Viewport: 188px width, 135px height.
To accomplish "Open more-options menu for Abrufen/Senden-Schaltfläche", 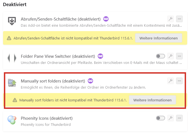I will point(179,19).
